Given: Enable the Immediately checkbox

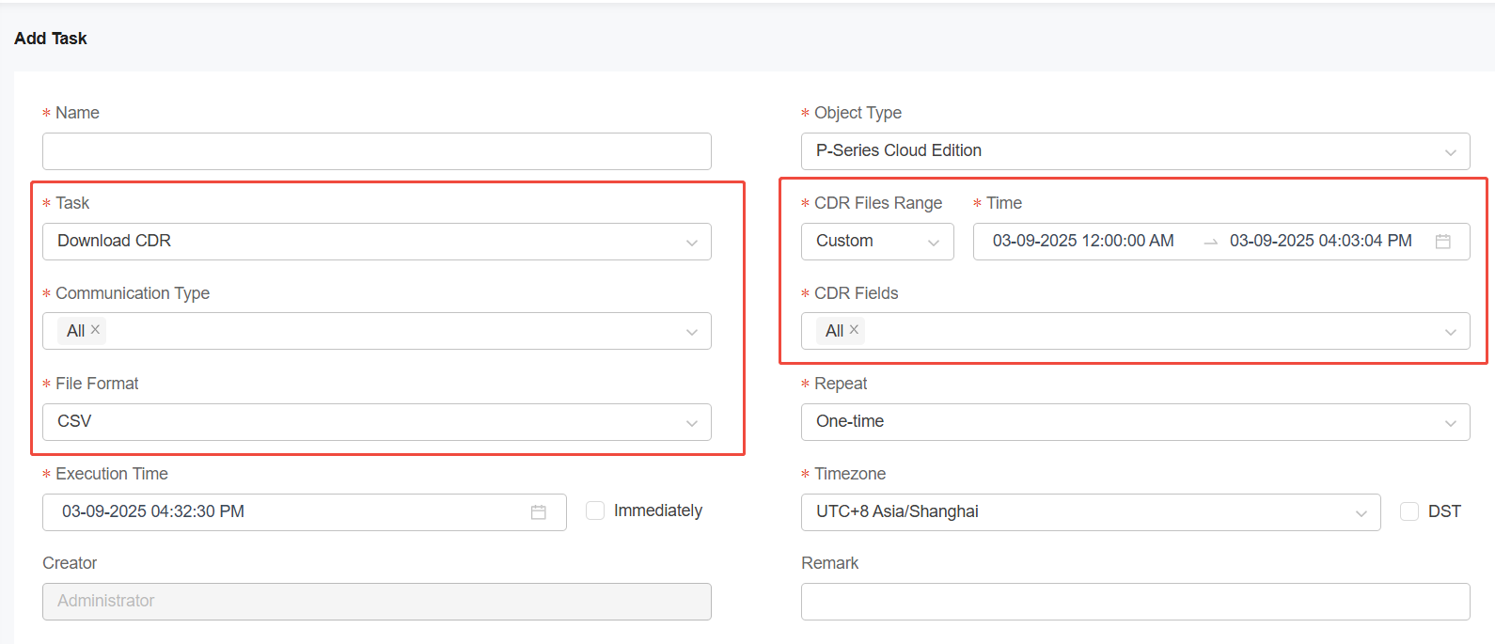Looking at the screenshot, I should coord(595,510).
